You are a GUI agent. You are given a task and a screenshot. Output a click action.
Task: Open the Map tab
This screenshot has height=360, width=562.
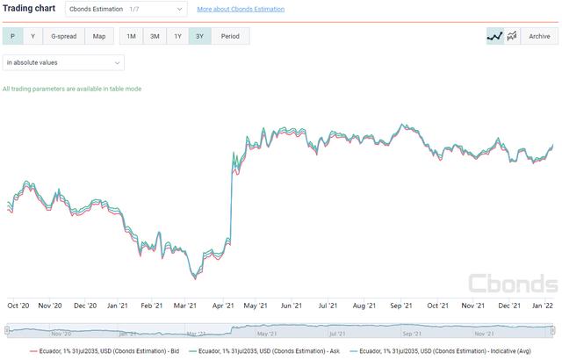point(99,36)
